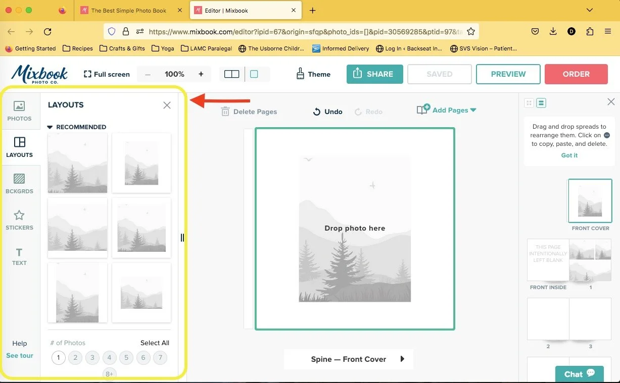620x383 pixels.
Task: Enter Full screen mode
Action: (106, 74)
